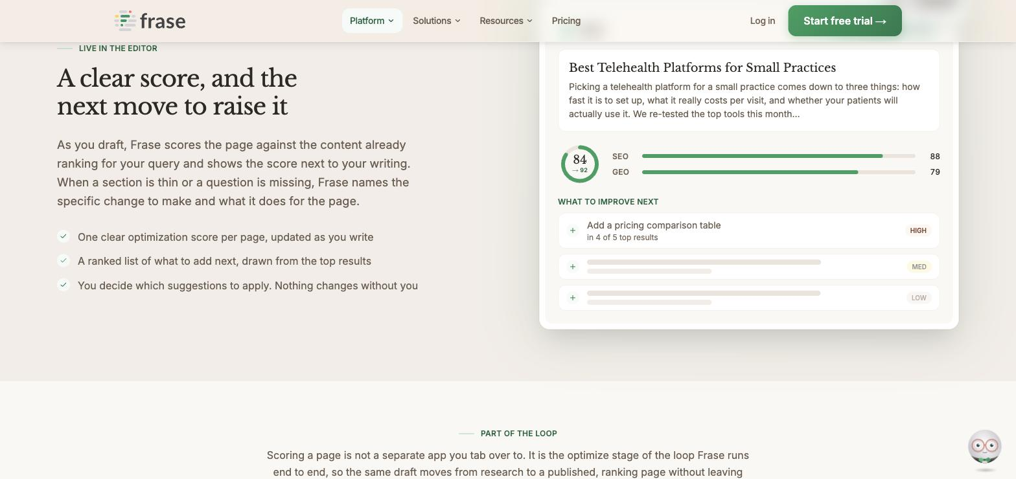Click the plus icon on the MED suggestion
This screenshot has height=479, width=1016.
click(x=573, y=267)
